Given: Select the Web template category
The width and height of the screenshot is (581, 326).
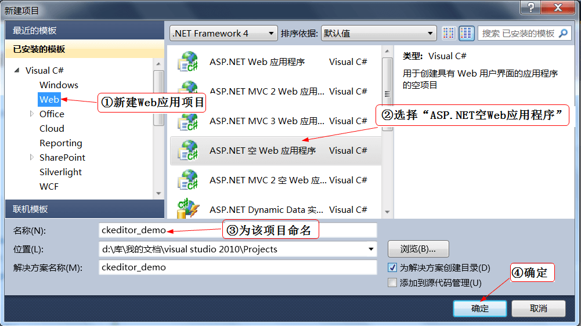Looking at the screenshot, I should 49,99.
